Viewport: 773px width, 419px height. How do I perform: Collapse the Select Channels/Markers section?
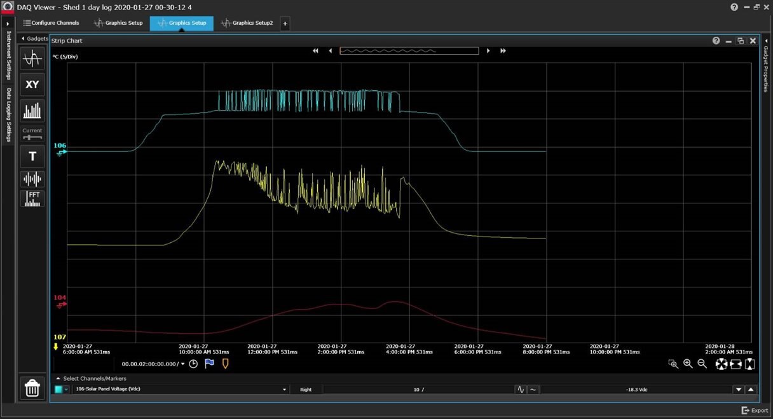58,378
